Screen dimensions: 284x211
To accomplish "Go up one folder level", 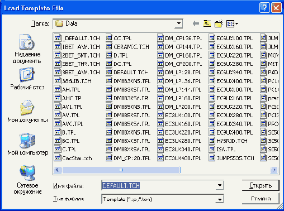I will 207,23.
